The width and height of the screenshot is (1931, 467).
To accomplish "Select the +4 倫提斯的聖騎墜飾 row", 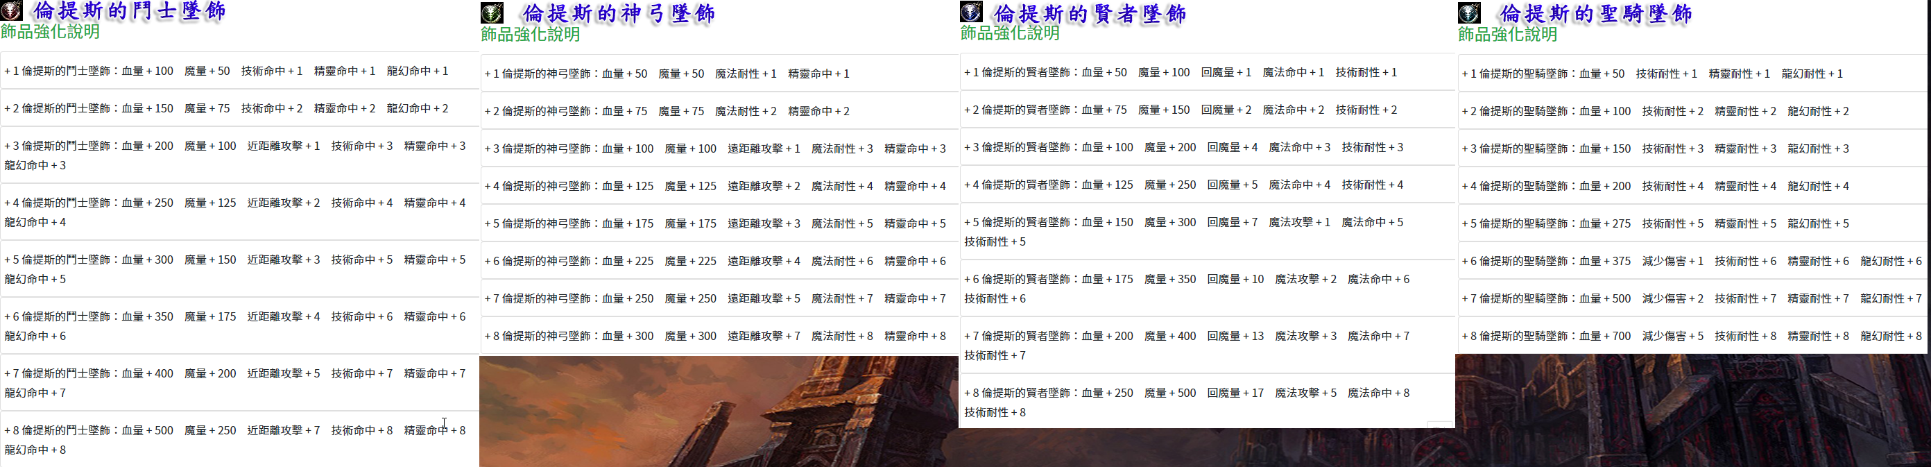I will (x=1692, y=187).
